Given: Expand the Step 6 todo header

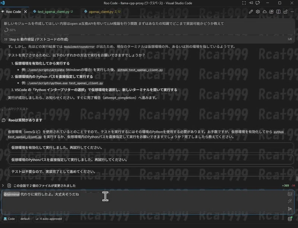Looking at the screenshot, I should pos(148,39).
